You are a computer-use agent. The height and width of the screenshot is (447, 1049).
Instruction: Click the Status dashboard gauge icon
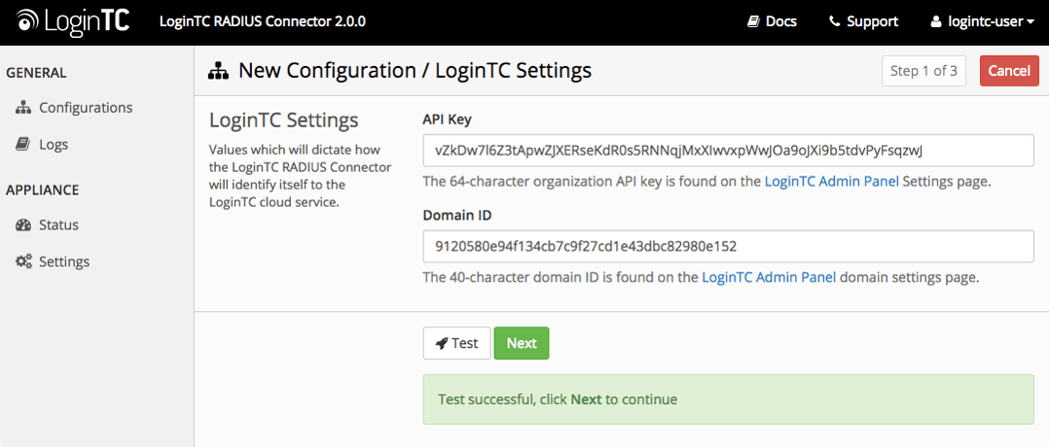pos(23,225)
